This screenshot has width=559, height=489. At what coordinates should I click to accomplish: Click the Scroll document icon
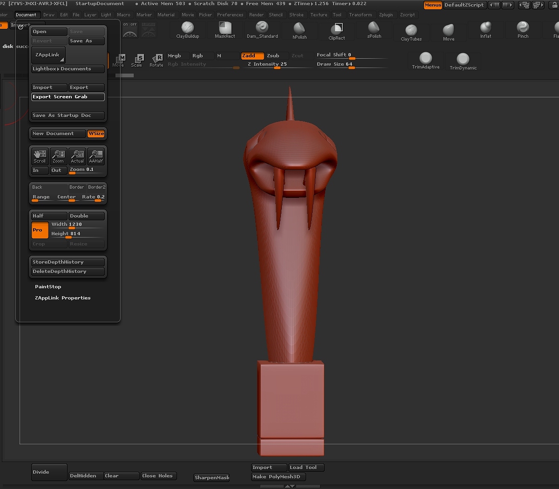pos(40,156)
